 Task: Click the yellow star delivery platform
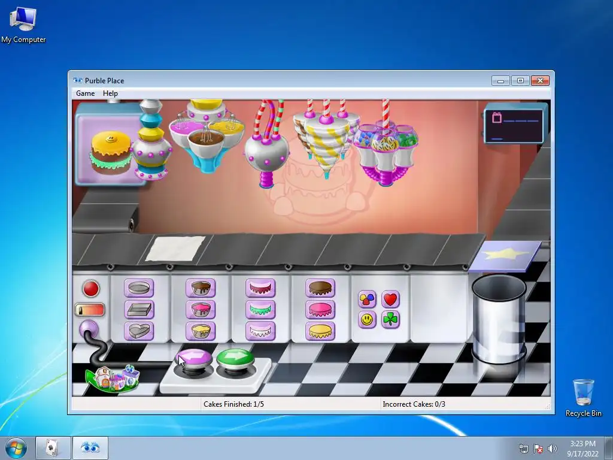point(505,256)
